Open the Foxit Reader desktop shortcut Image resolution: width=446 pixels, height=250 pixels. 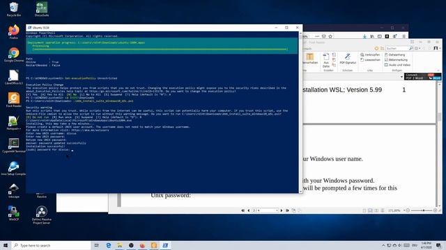(14, 100)
